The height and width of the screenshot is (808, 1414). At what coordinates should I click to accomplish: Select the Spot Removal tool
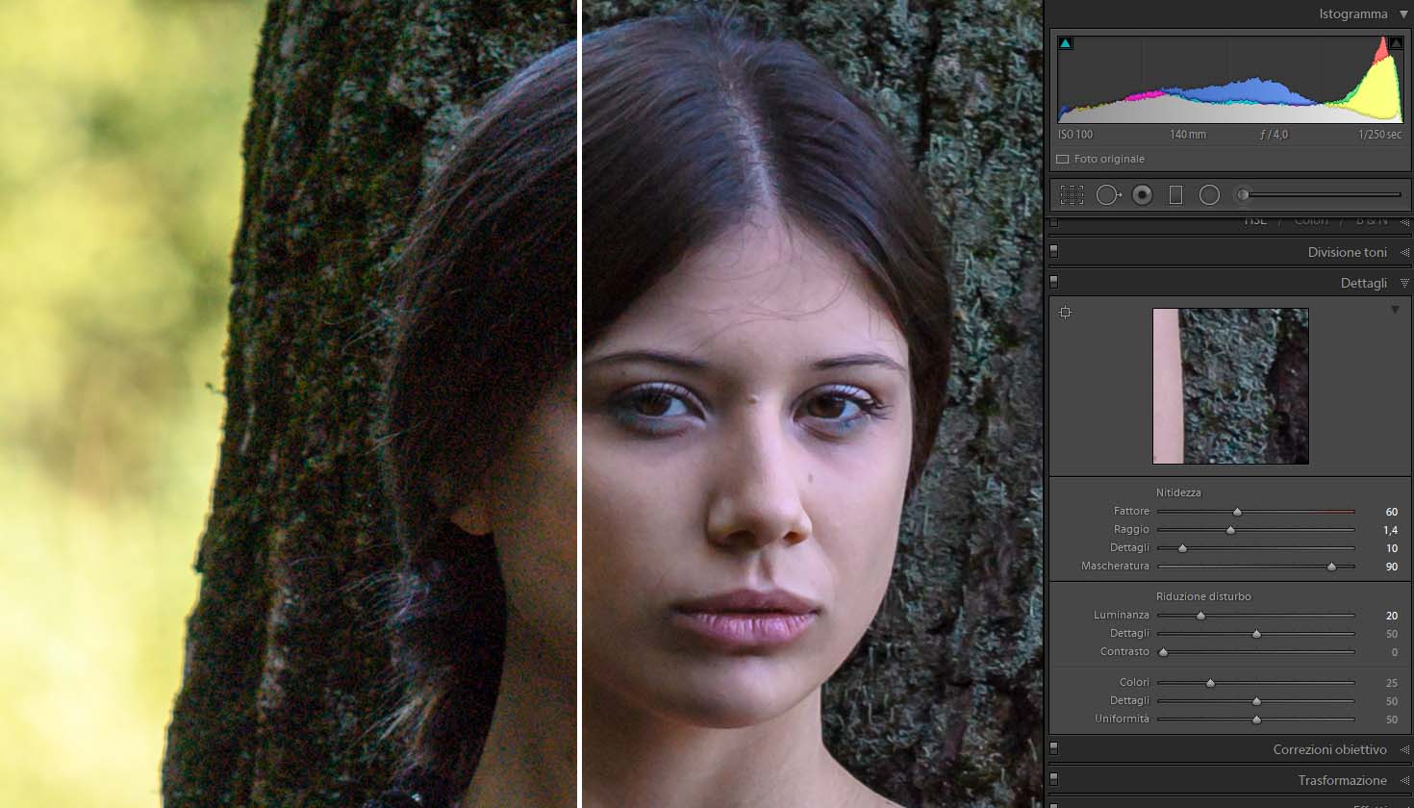click(1108, 195)
